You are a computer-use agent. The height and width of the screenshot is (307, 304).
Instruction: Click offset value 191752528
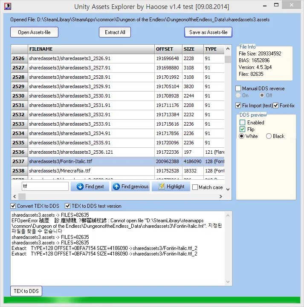tap(168, 171)
